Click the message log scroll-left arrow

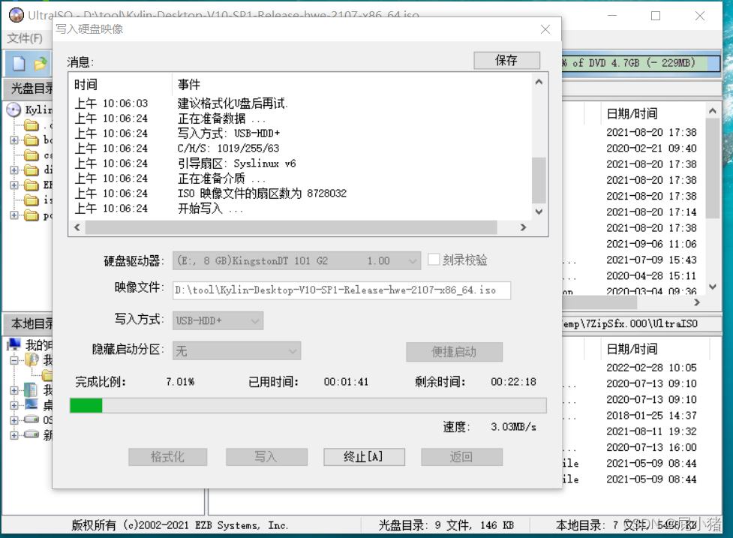click(77, 227)
